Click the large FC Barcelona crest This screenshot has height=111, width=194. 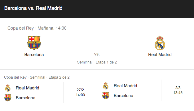34,43
